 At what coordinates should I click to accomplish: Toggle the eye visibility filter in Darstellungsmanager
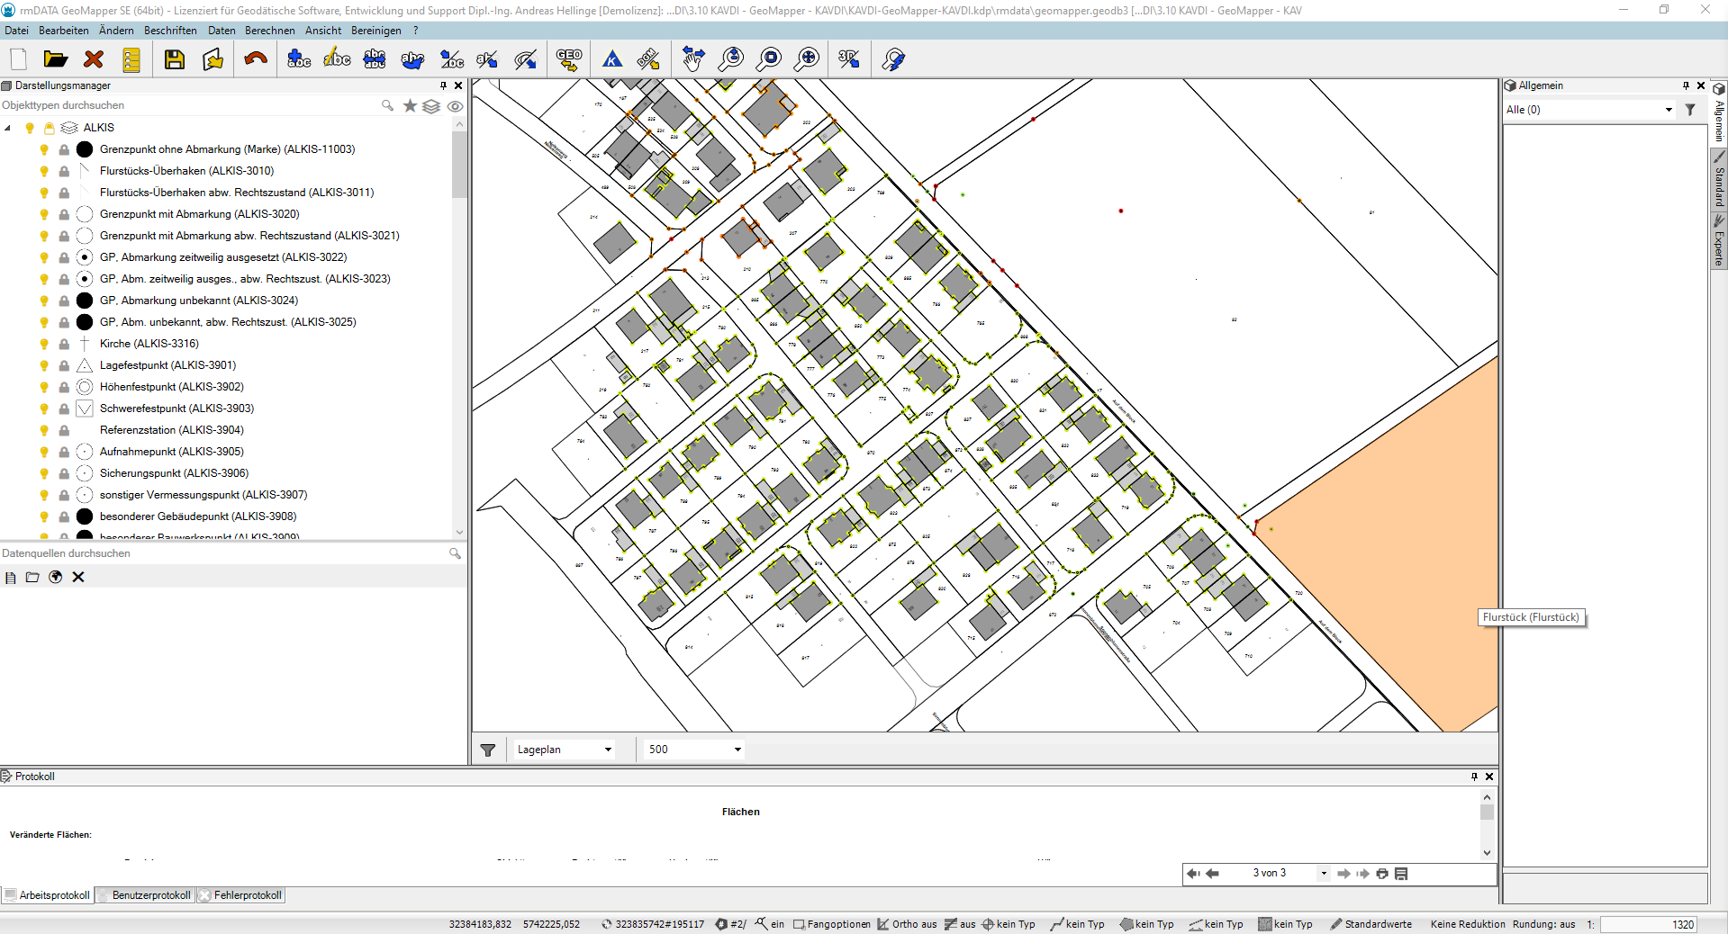coord(456,106)
